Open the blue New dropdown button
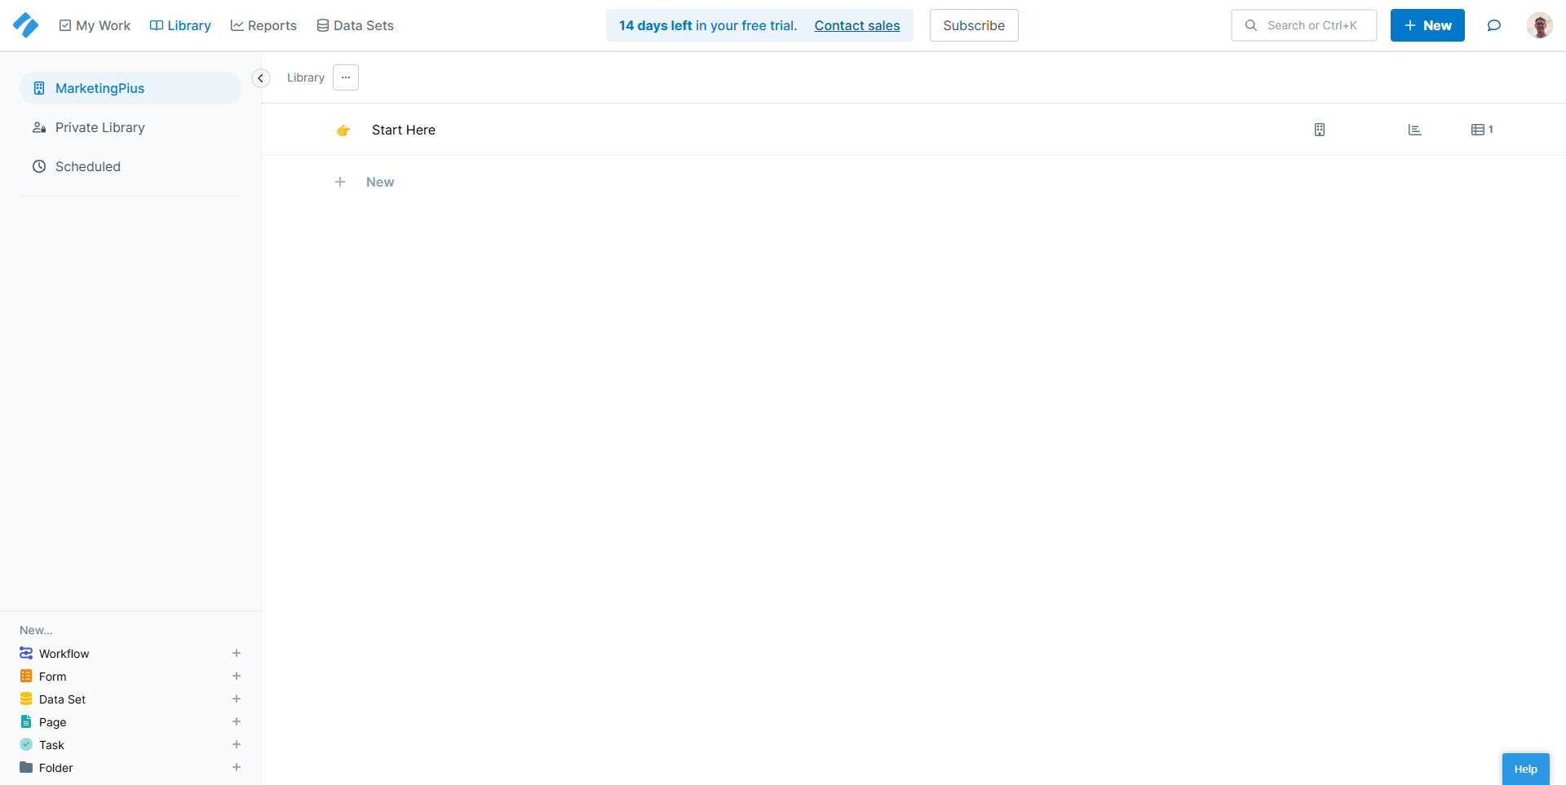 (1427, 25)
